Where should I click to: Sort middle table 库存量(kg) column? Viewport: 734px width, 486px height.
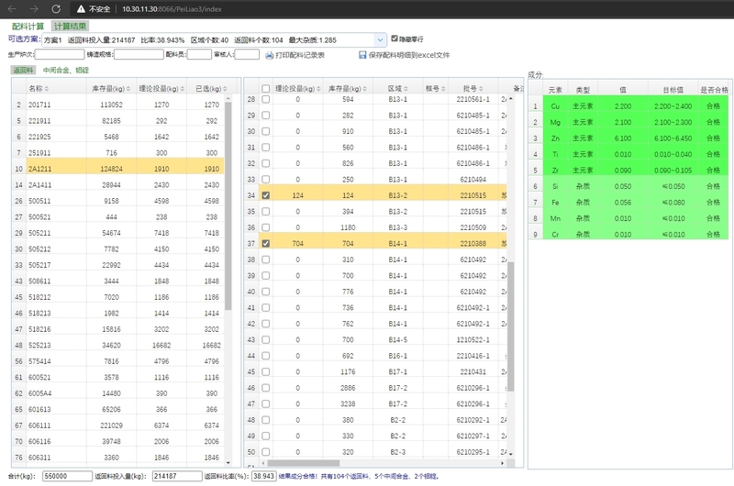tap(364, 89)
